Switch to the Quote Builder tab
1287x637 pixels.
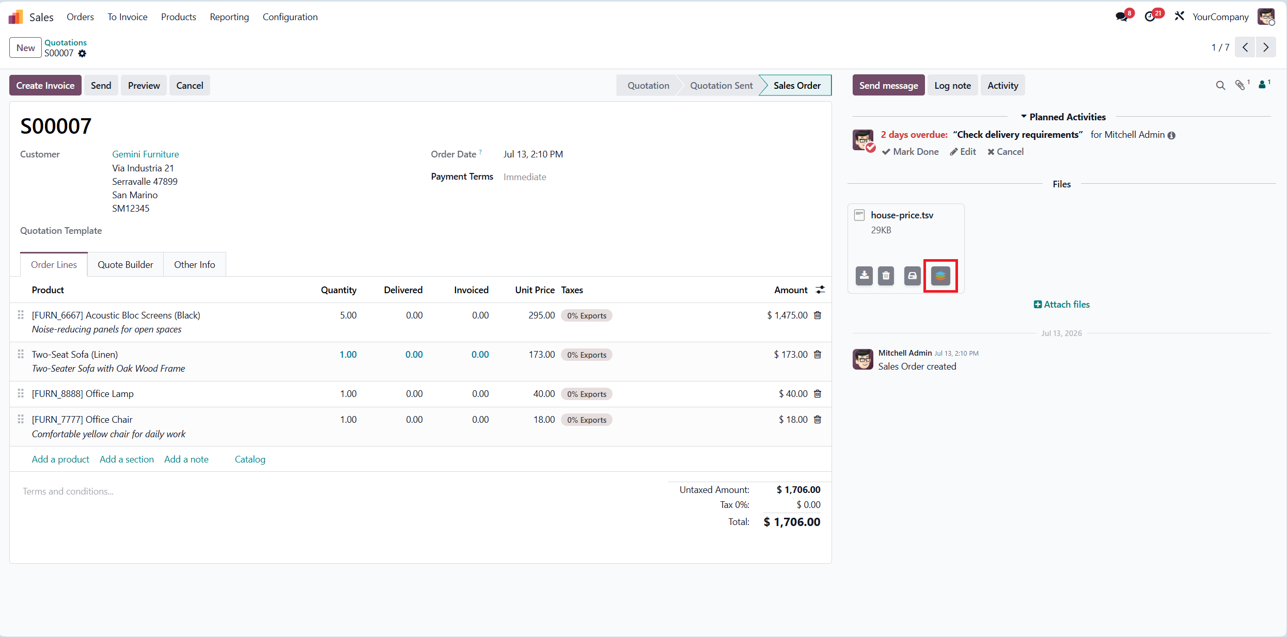point(125,265)
